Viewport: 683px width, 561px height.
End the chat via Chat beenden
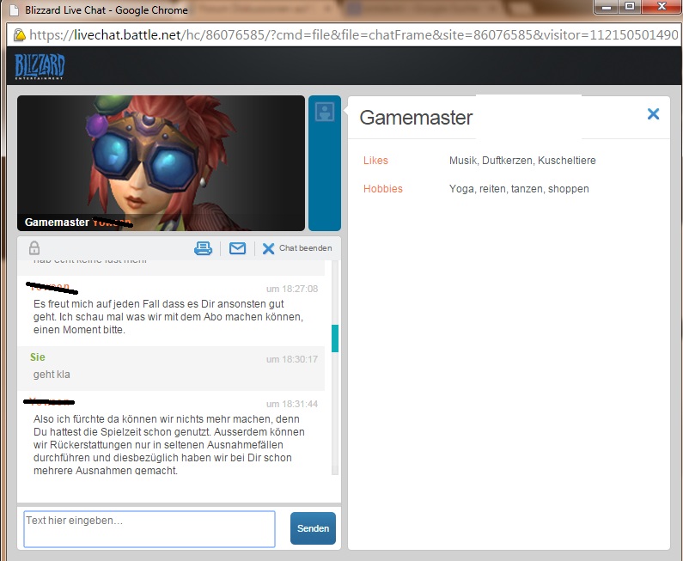pyautogui.click(x=297, y=248)
